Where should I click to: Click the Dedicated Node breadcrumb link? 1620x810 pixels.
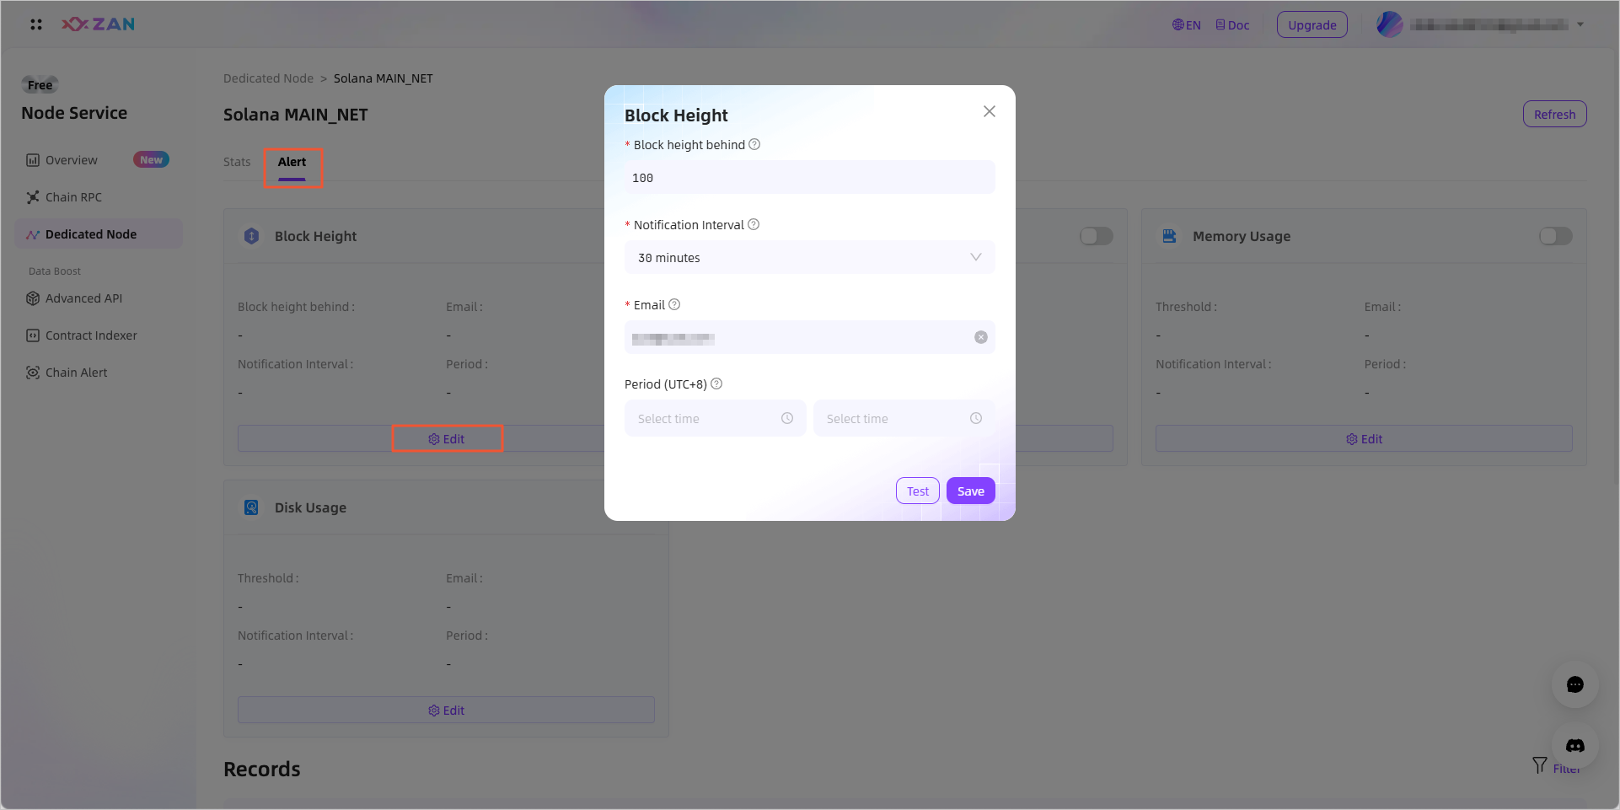[268, 78]
